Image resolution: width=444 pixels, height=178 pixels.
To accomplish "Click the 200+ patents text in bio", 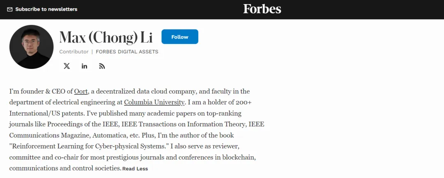I will [243, 103].
